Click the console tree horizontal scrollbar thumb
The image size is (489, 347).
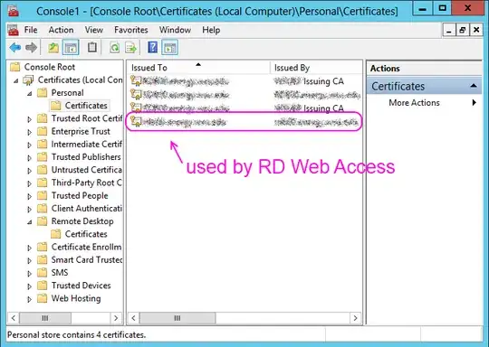[x=45, y=318]
